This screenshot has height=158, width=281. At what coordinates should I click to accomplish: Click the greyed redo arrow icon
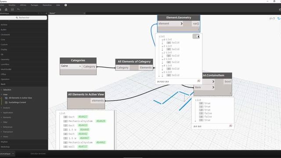(25, 10)
